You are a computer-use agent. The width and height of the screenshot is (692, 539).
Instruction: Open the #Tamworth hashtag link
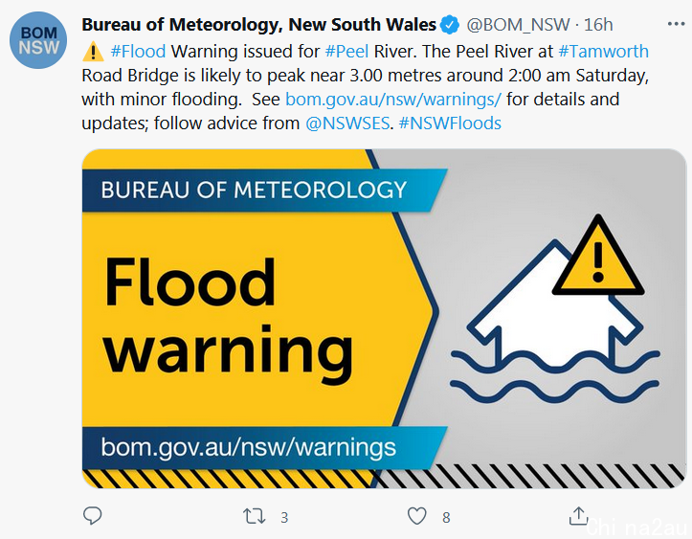603,52
